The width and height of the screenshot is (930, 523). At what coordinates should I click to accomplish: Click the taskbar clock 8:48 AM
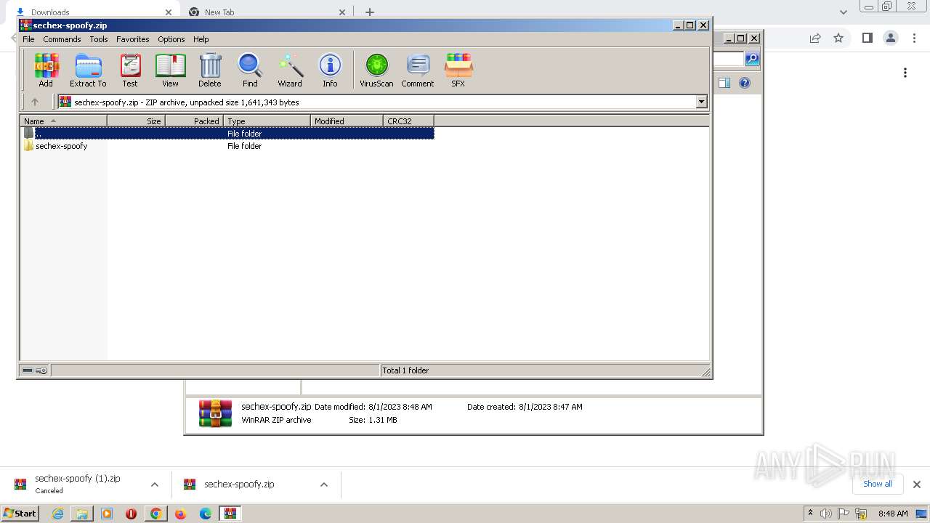tap(893, 514)
